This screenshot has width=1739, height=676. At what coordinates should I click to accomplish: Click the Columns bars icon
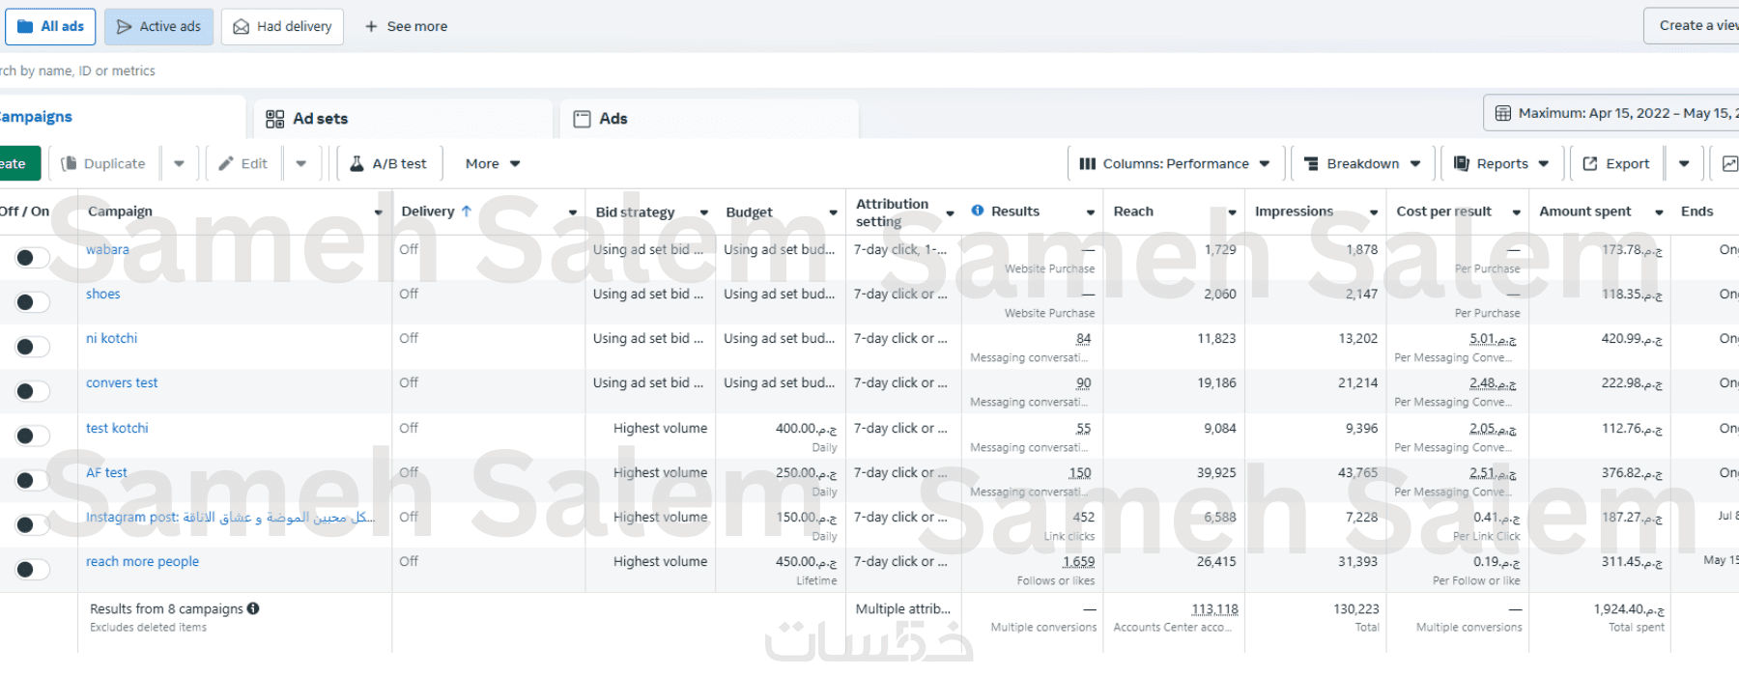(x=1088, y=164)
